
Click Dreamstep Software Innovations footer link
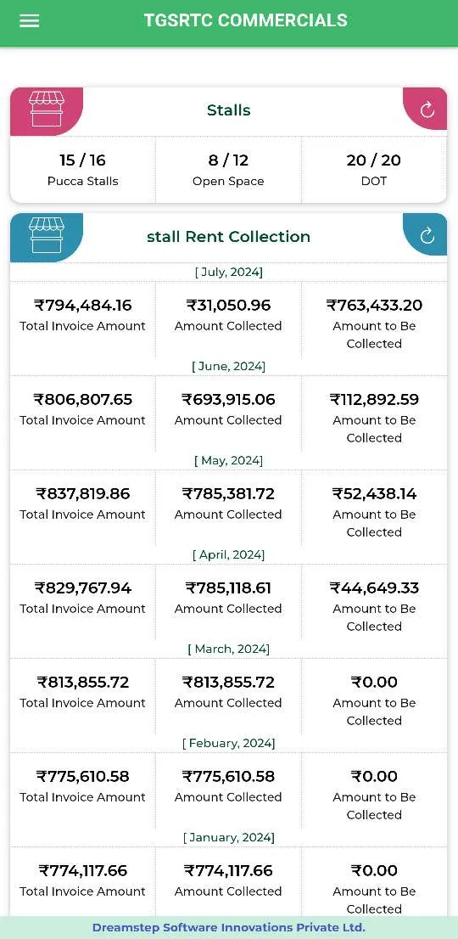tap(228, 928)
